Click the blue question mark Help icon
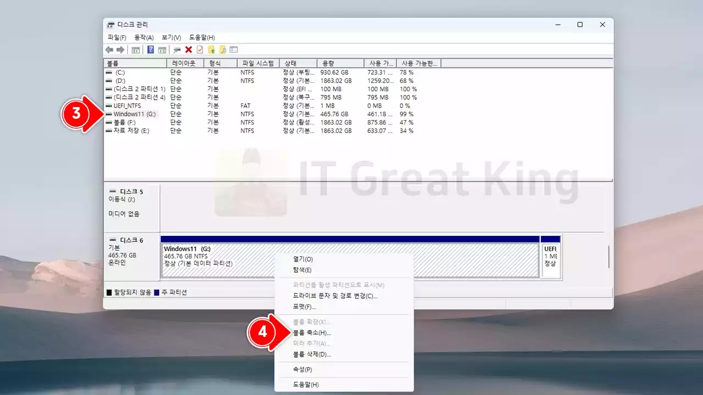Viewport: 703px width, 395px height. click(x=150, y=49)
